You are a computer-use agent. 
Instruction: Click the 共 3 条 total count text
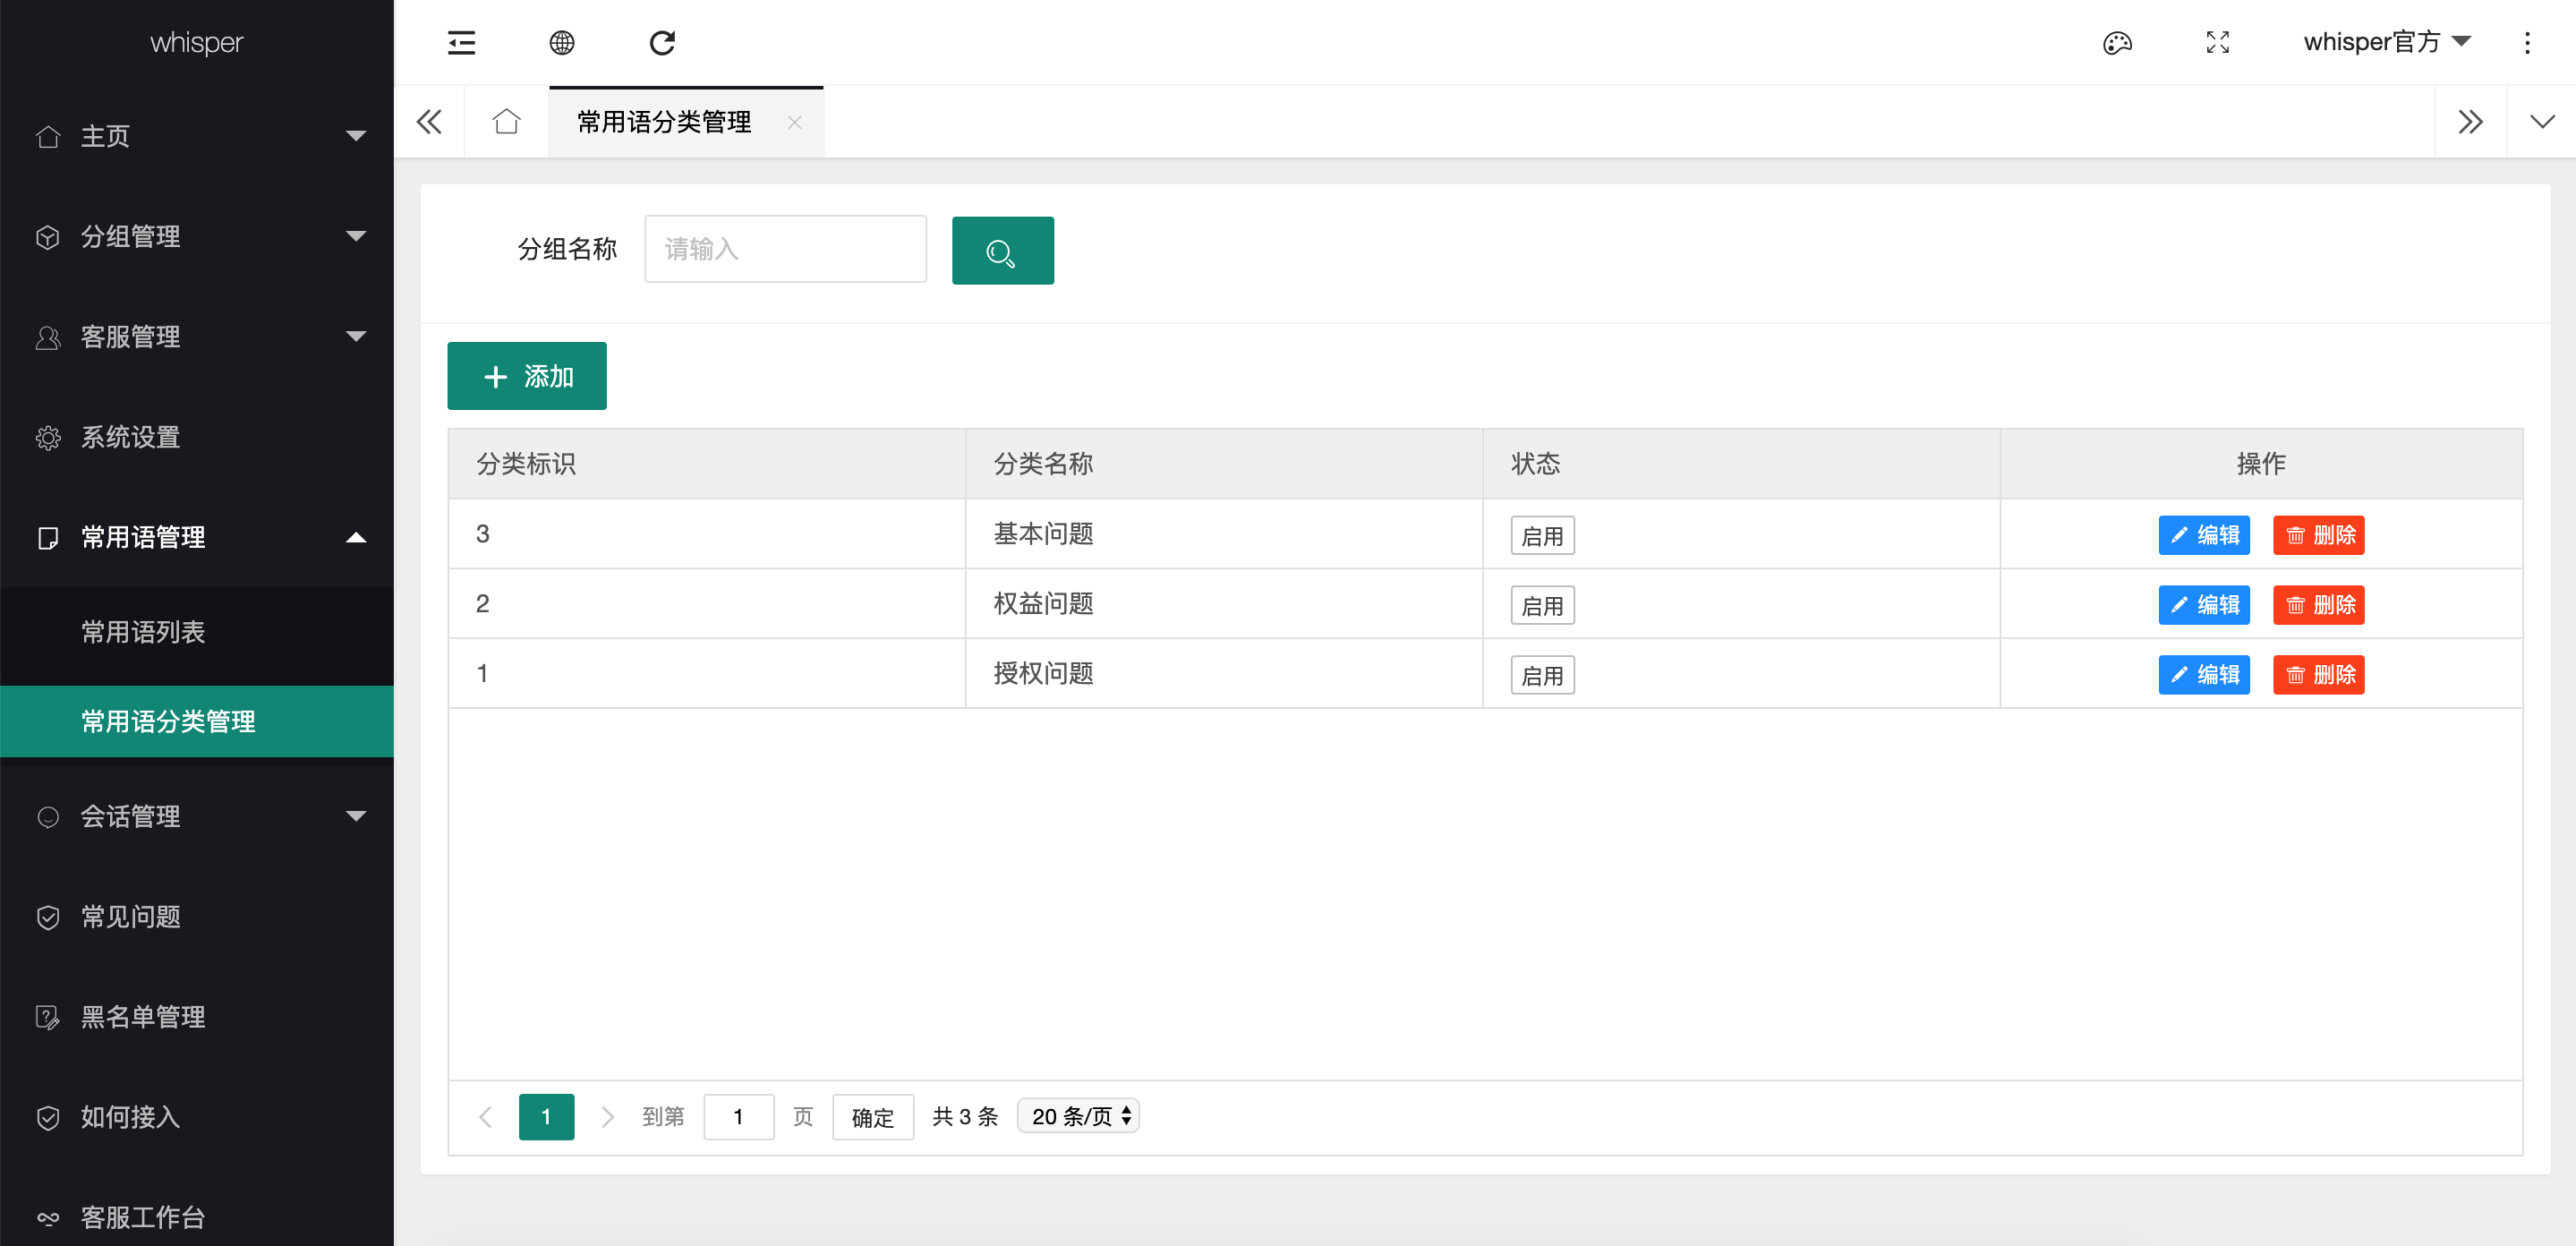click(965, 1117)
